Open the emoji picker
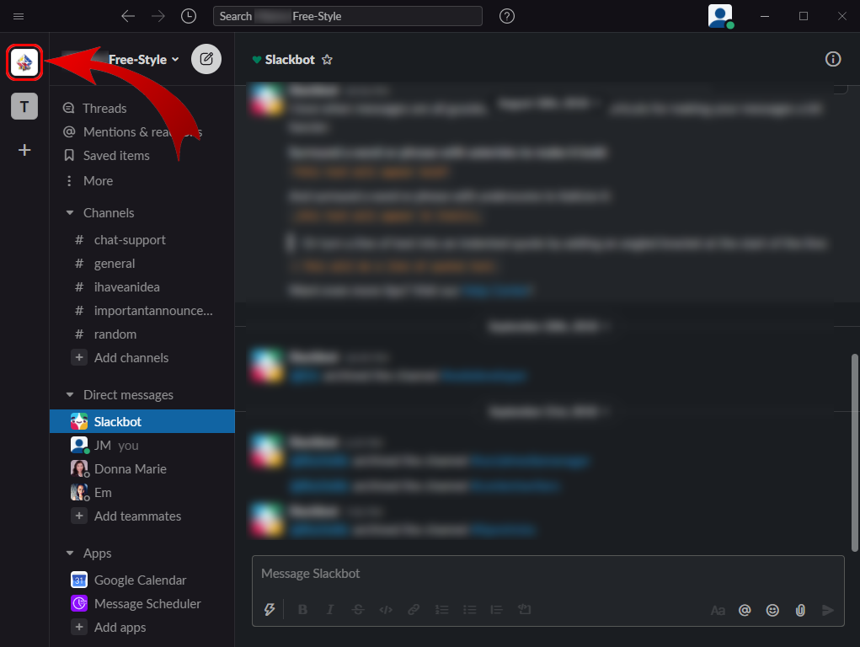 tap(772, 610)
